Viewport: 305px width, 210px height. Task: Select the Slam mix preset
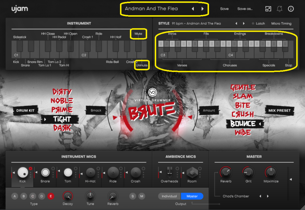coord(243,96)
